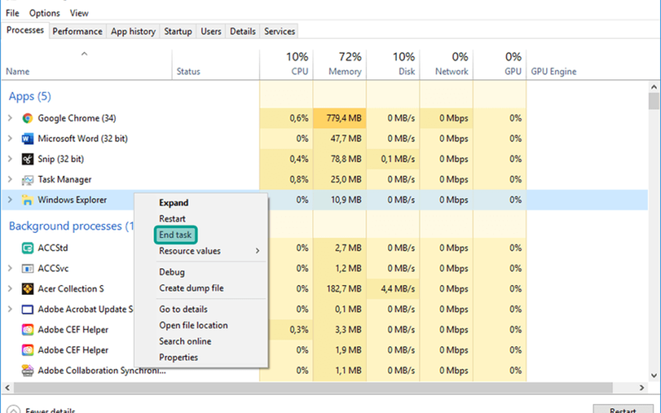The image size is (661, 413).
Task: Switch to the Users tab
Action: [x=211, y=31]
